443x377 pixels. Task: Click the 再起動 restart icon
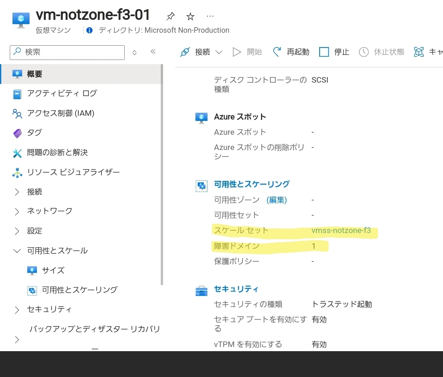[277, 52]
